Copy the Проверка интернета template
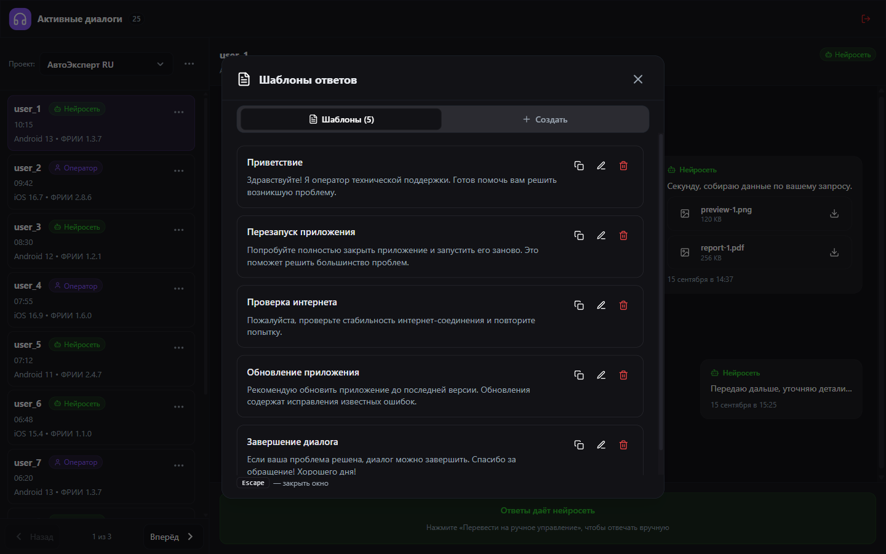886x554 pixels. (579, 305)
